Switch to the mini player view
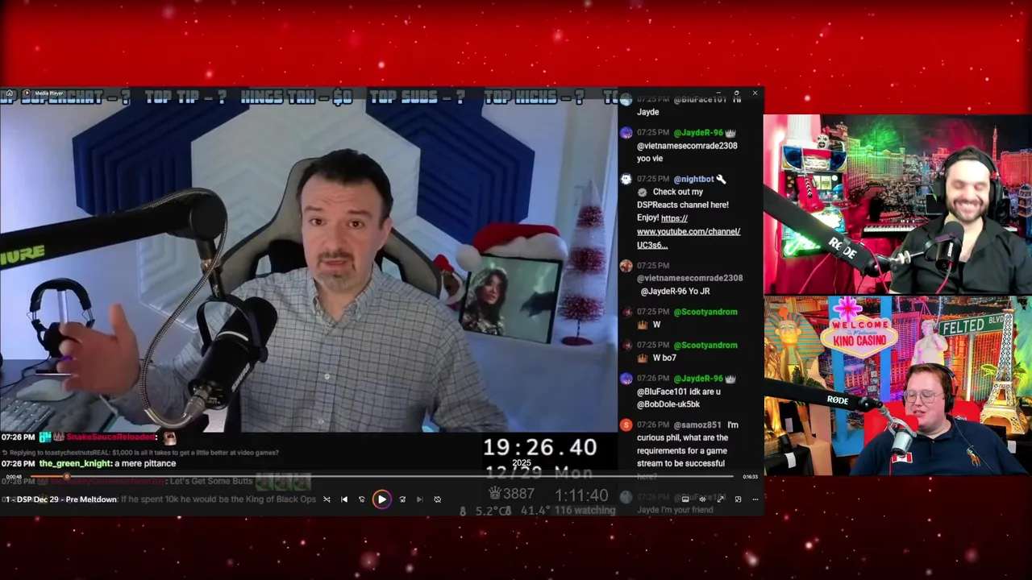Screen dimensions: 1032x580 (738, 499)
